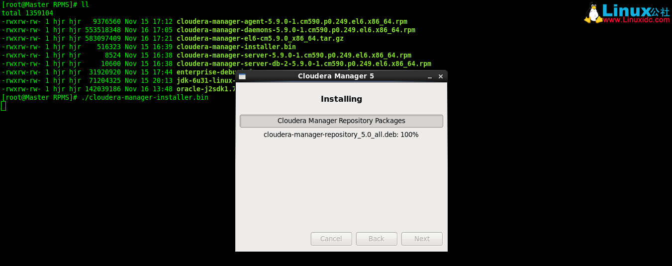Click file size 9376560 in terminal listing
Viewport: 672px width, 266px height.
click(107, 22)
